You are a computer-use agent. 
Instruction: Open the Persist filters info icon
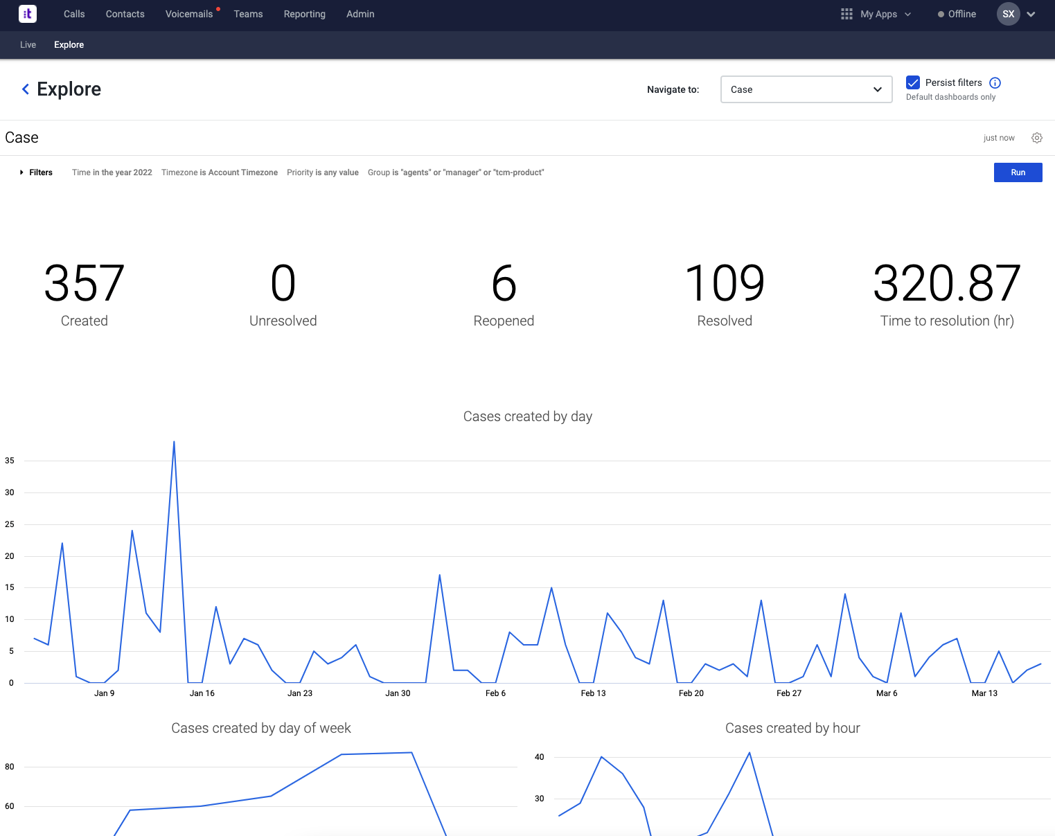point(995,82)
